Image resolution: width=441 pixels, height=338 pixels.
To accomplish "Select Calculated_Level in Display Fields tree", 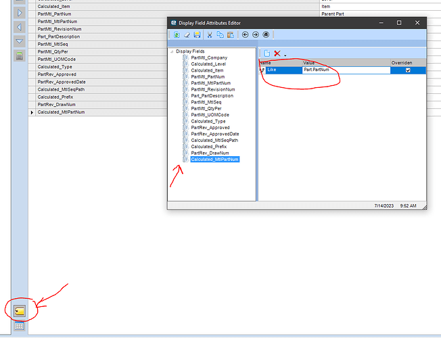I will 208,64.
